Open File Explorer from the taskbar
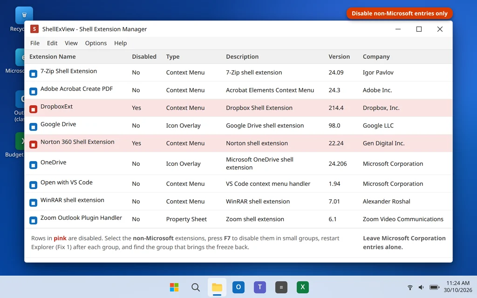This screenshot has height=298, width=477. (x=217, y=287)
